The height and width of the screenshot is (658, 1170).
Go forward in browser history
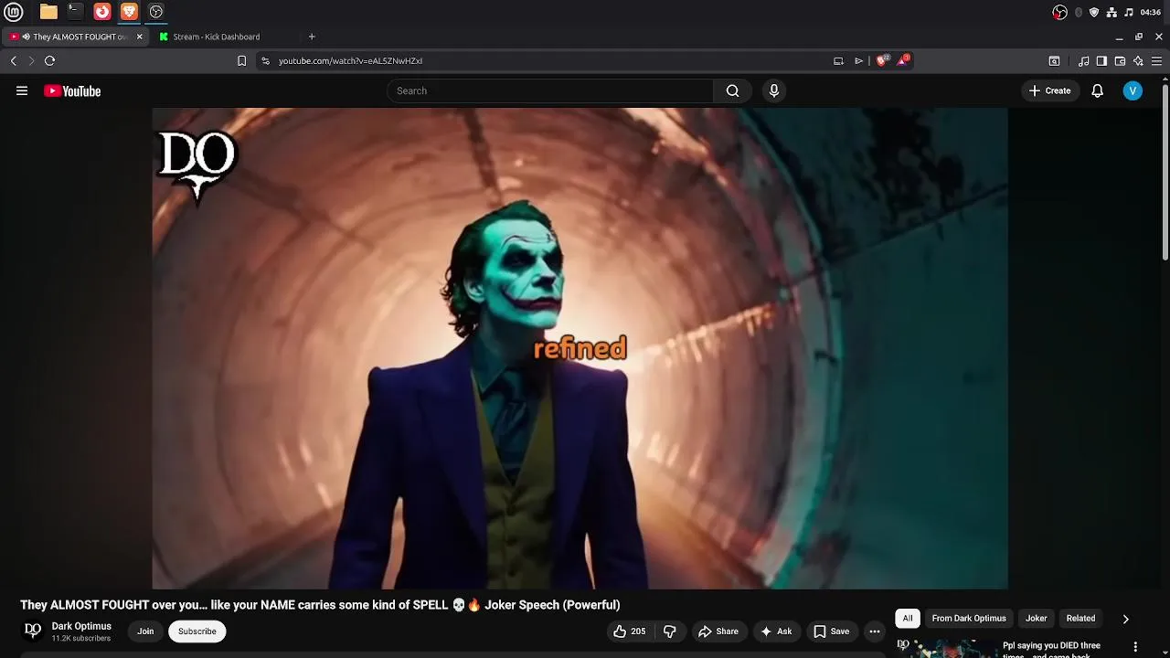[x=31, y=61]
